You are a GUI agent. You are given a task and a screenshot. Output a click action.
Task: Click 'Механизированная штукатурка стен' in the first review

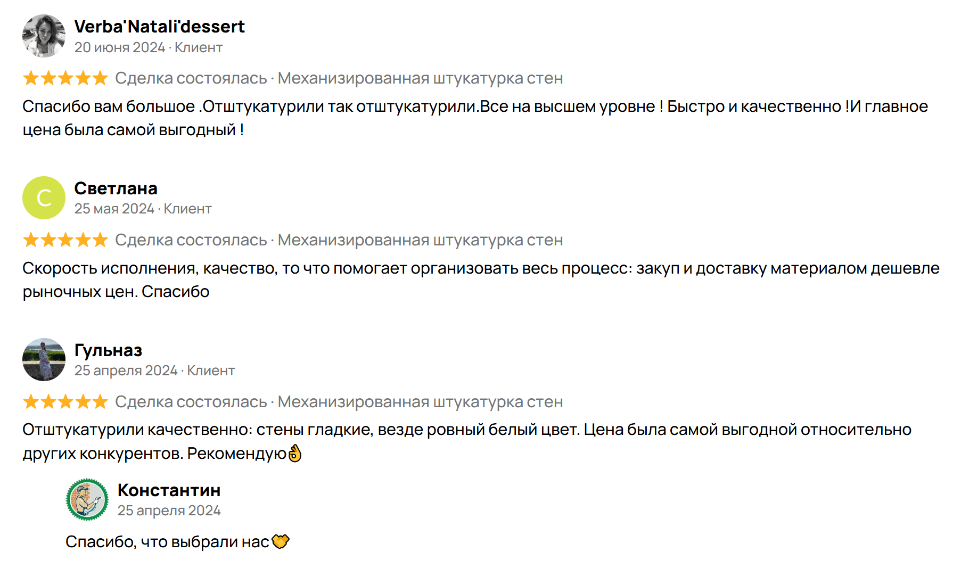tap(420, 78)
